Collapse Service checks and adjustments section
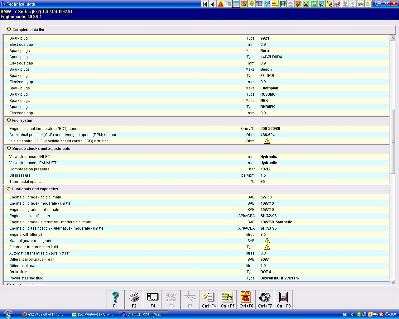This screenshot has width=399, height=319. 9,149
